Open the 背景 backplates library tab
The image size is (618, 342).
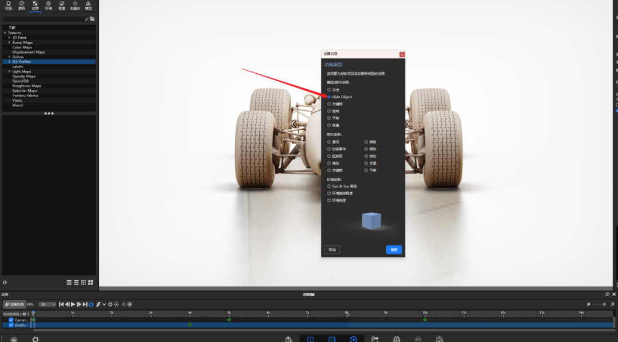point(62,6)
